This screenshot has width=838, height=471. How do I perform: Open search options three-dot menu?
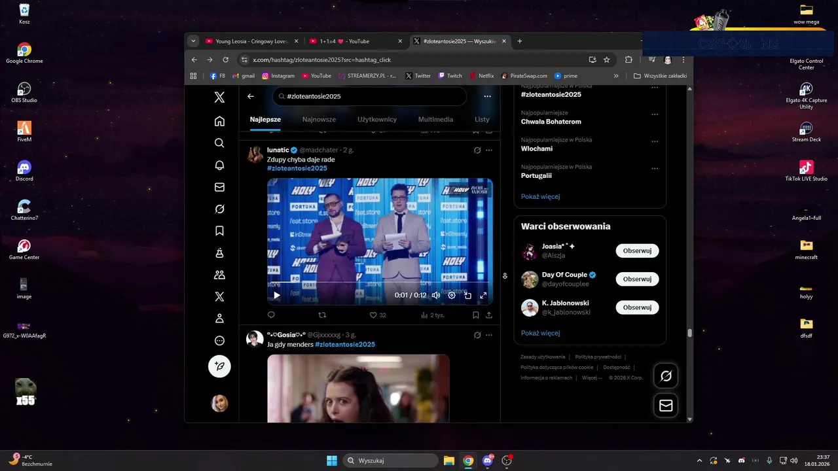click(487, 96)
